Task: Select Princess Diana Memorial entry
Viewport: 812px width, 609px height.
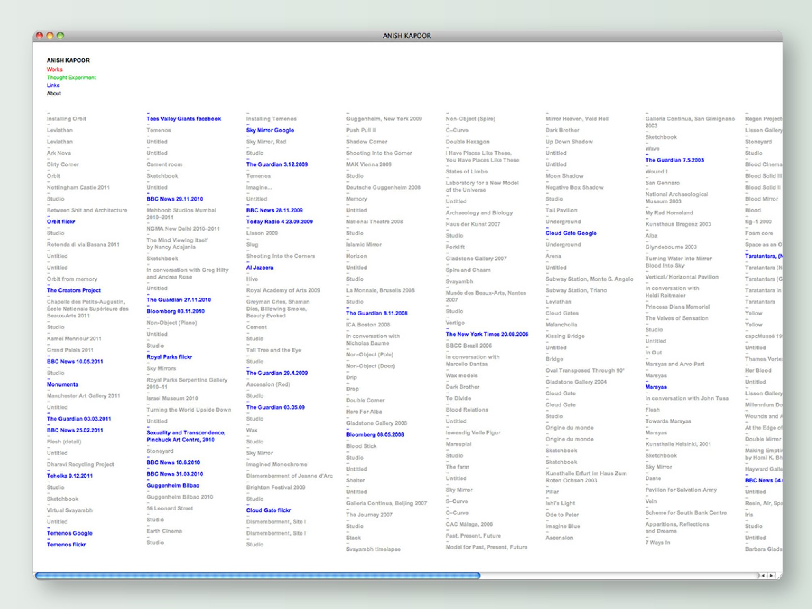Action: 677,307
